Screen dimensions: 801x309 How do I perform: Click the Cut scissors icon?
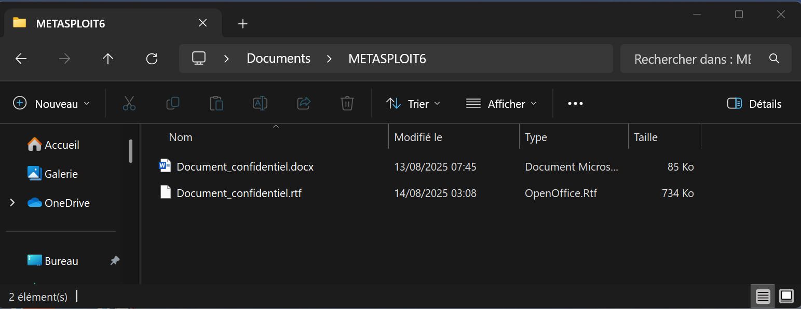[x=129, y=104]
